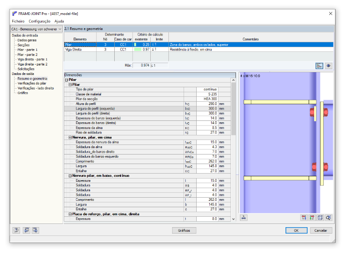Collapse 'Nervura pilar, em baixo, contínuo' group
This screenshot has height=259, width=346.
click(x=70, y=176)
